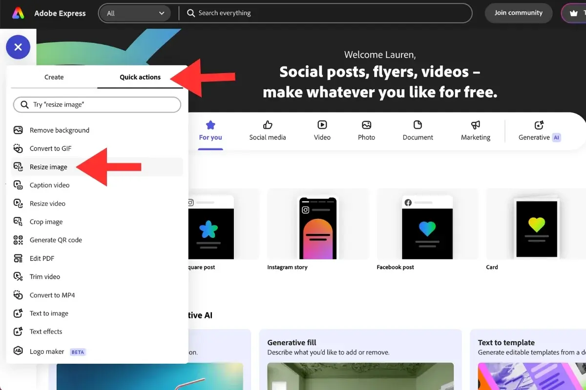Switch to the Video category
Image resolution: width=586 pixels, height=390 pixels.
pos(322,130)
